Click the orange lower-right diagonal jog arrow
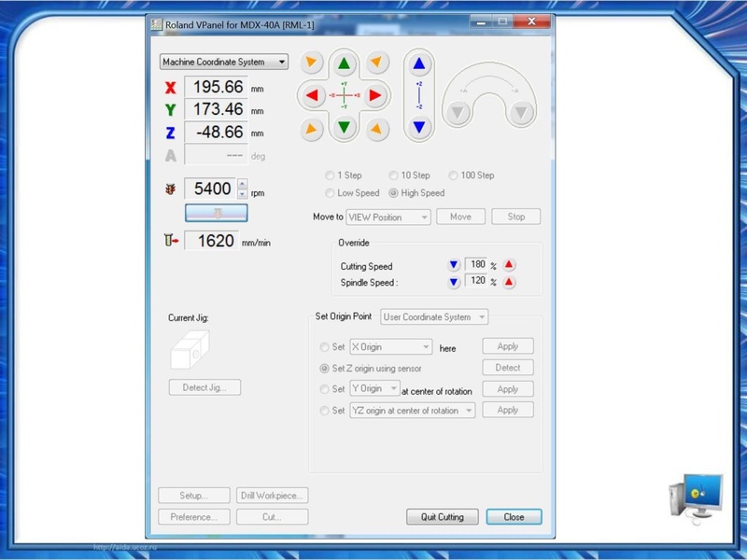The width and height of the screenshot is (747, 560). coord(376,127)
